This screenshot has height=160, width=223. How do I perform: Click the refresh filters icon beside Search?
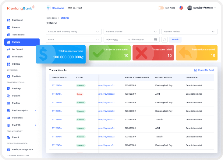pos(165,40)
